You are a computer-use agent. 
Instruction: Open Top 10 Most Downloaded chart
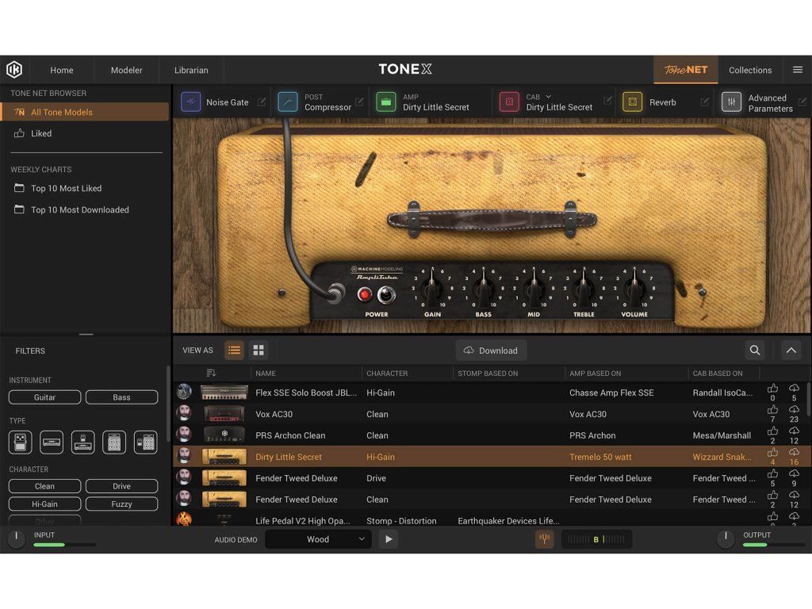pos(79,210)
